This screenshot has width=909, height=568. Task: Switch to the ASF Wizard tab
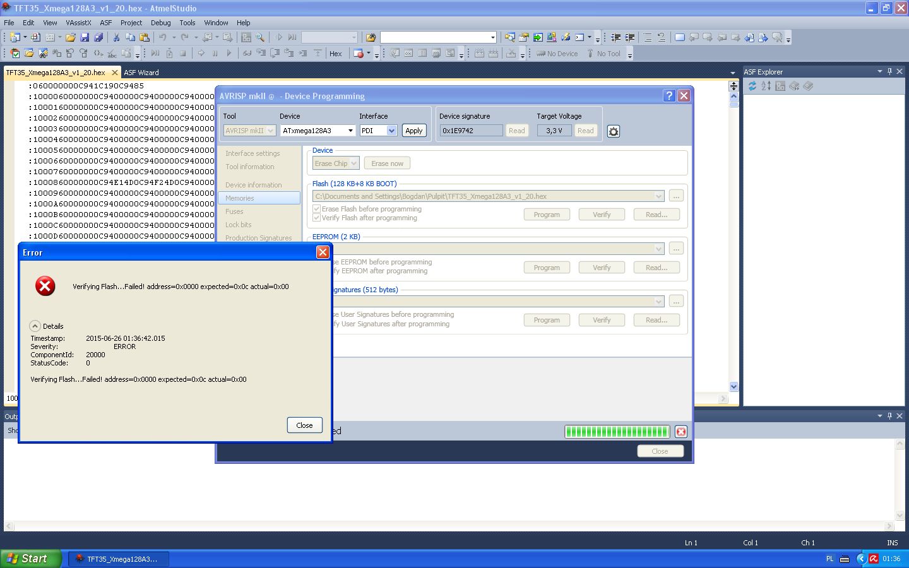[141, 73]
